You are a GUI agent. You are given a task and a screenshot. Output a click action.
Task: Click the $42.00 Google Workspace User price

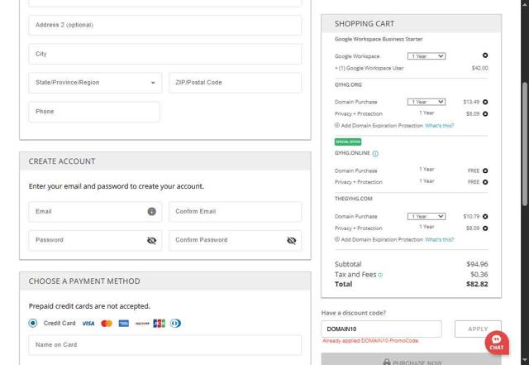479,68
